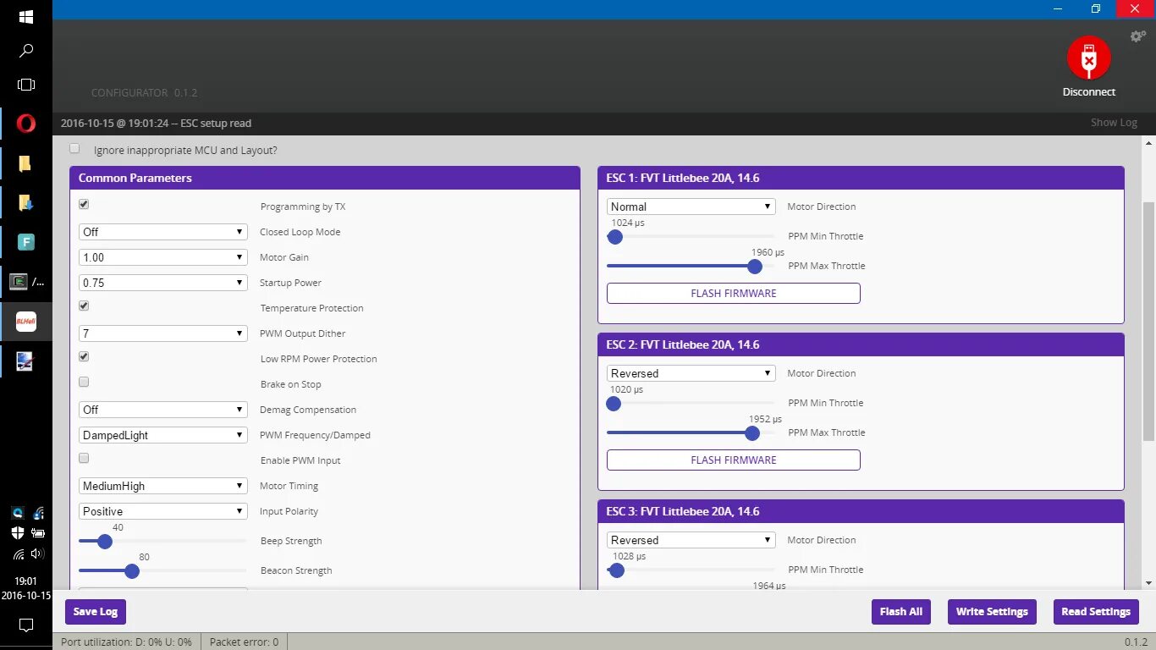
Task: Toggle the Low RPM Power Protection checkbox
Action: point(84,357)
